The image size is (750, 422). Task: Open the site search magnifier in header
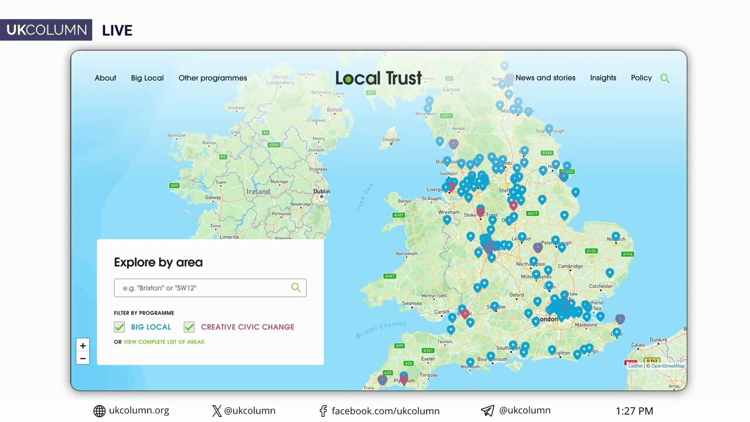664,78
